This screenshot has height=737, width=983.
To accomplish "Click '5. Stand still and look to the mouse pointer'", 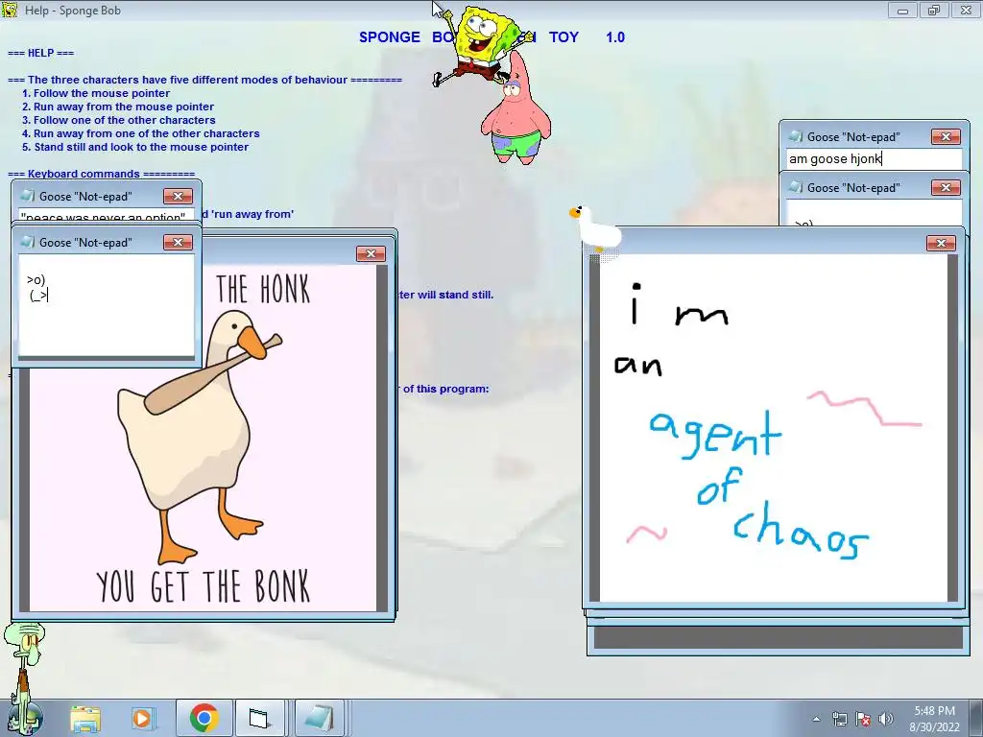I will (134, 147).
